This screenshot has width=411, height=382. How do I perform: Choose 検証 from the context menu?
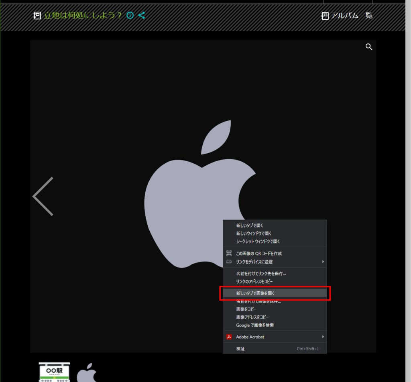point(275,348)
